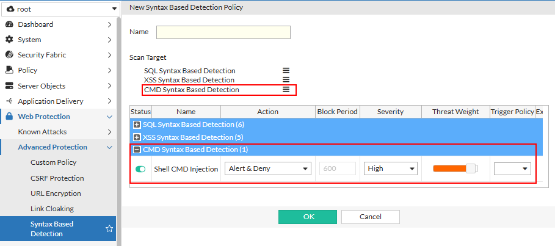The height and width of the screenshot is (246, 555).
Task: Click the policy Name input field
Action: 223,32
